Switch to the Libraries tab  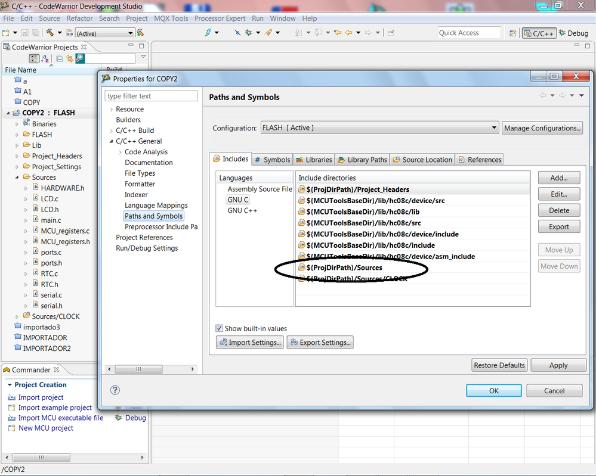coord(314,160)
